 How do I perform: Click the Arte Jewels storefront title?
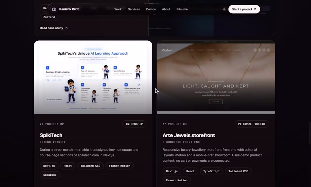[189, 135]
